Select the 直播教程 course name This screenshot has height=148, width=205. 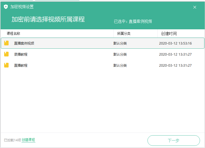[x=21, y=66]
